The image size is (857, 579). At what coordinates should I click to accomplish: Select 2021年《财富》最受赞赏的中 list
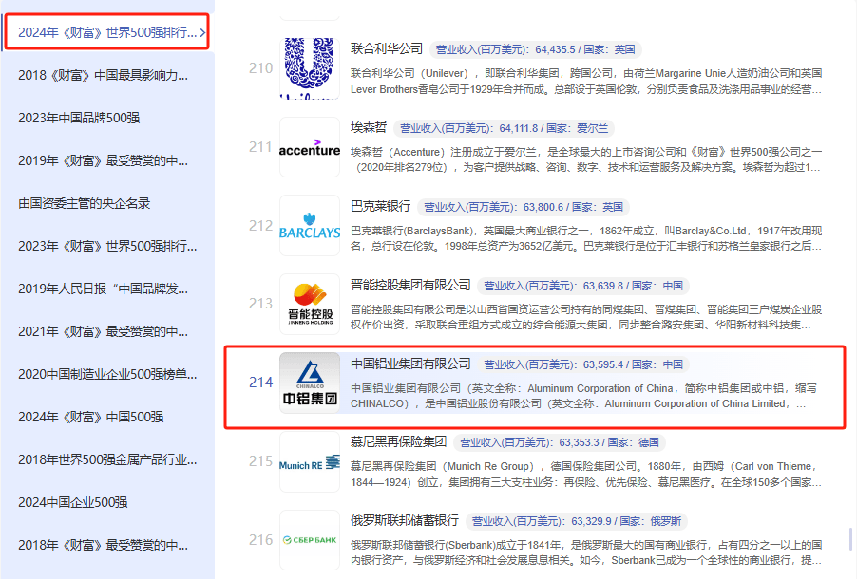tap(104, 331)
